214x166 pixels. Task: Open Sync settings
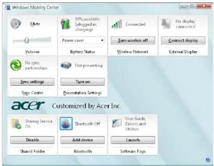[32, 82]
